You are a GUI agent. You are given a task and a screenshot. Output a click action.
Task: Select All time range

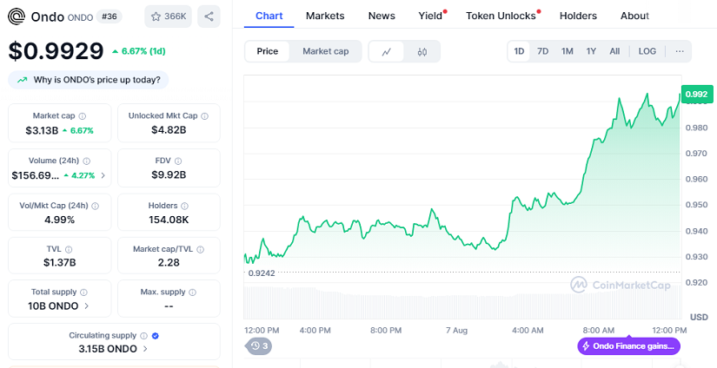click(x=614, y=51)
